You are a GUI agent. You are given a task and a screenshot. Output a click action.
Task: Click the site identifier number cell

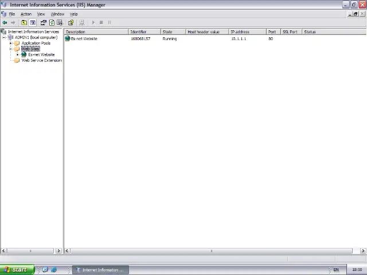coord(140,38)
